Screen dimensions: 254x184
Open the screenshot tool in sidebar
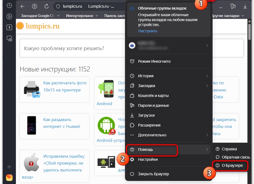click(9, 39)
